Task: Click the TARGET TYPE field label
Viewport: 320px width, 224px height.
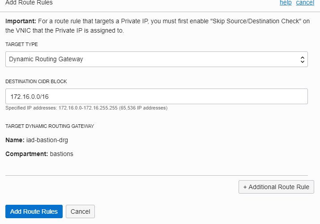Action: click(x=21, y=45)
